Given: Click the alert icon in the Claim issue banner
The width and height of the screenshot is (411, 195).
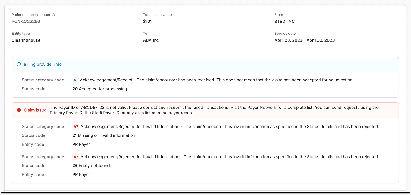Looking at the screenshot, I should (19, 110).
